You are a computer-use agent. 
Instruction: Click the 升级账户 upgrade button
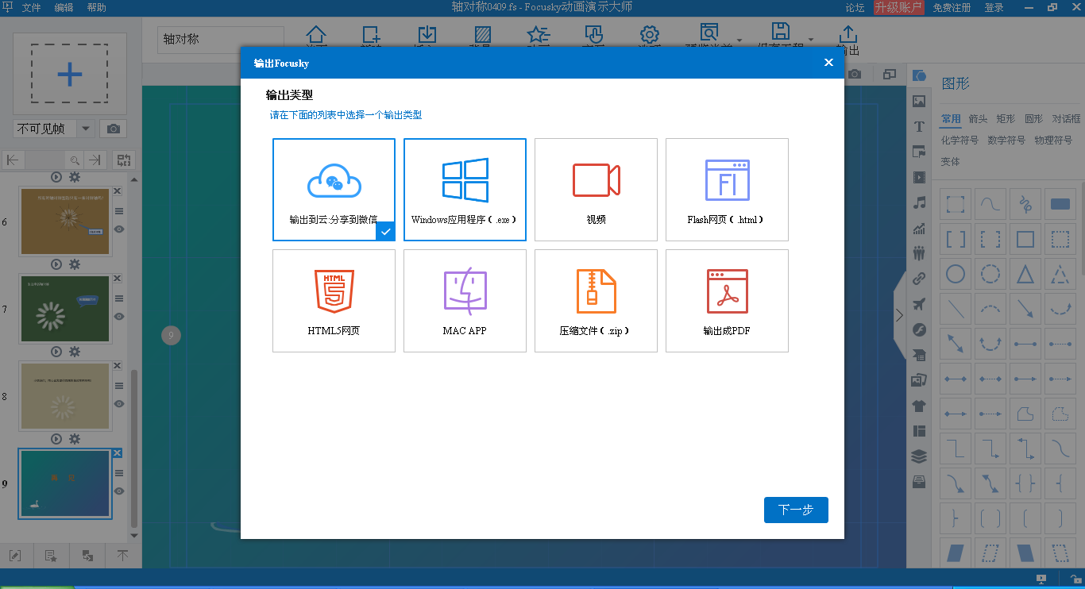(x=898, y=8)
